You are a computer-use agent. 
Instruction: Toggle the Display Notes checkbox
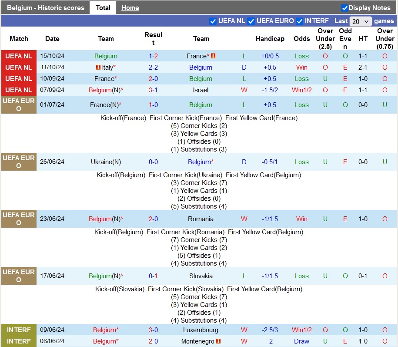(344, 8)
